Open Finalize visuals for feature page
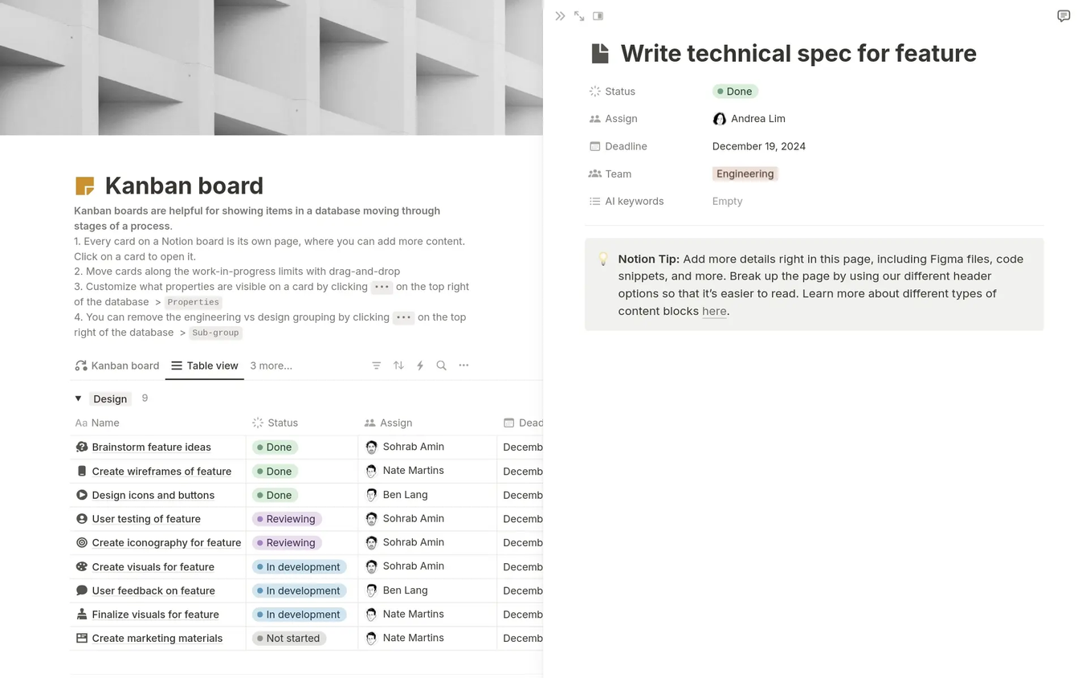Screen dimensions: 1086x678 coord(155,615)
